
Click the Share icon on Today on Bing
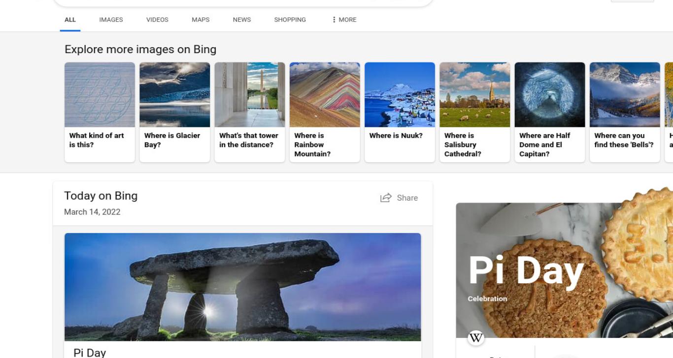point(386,198)
